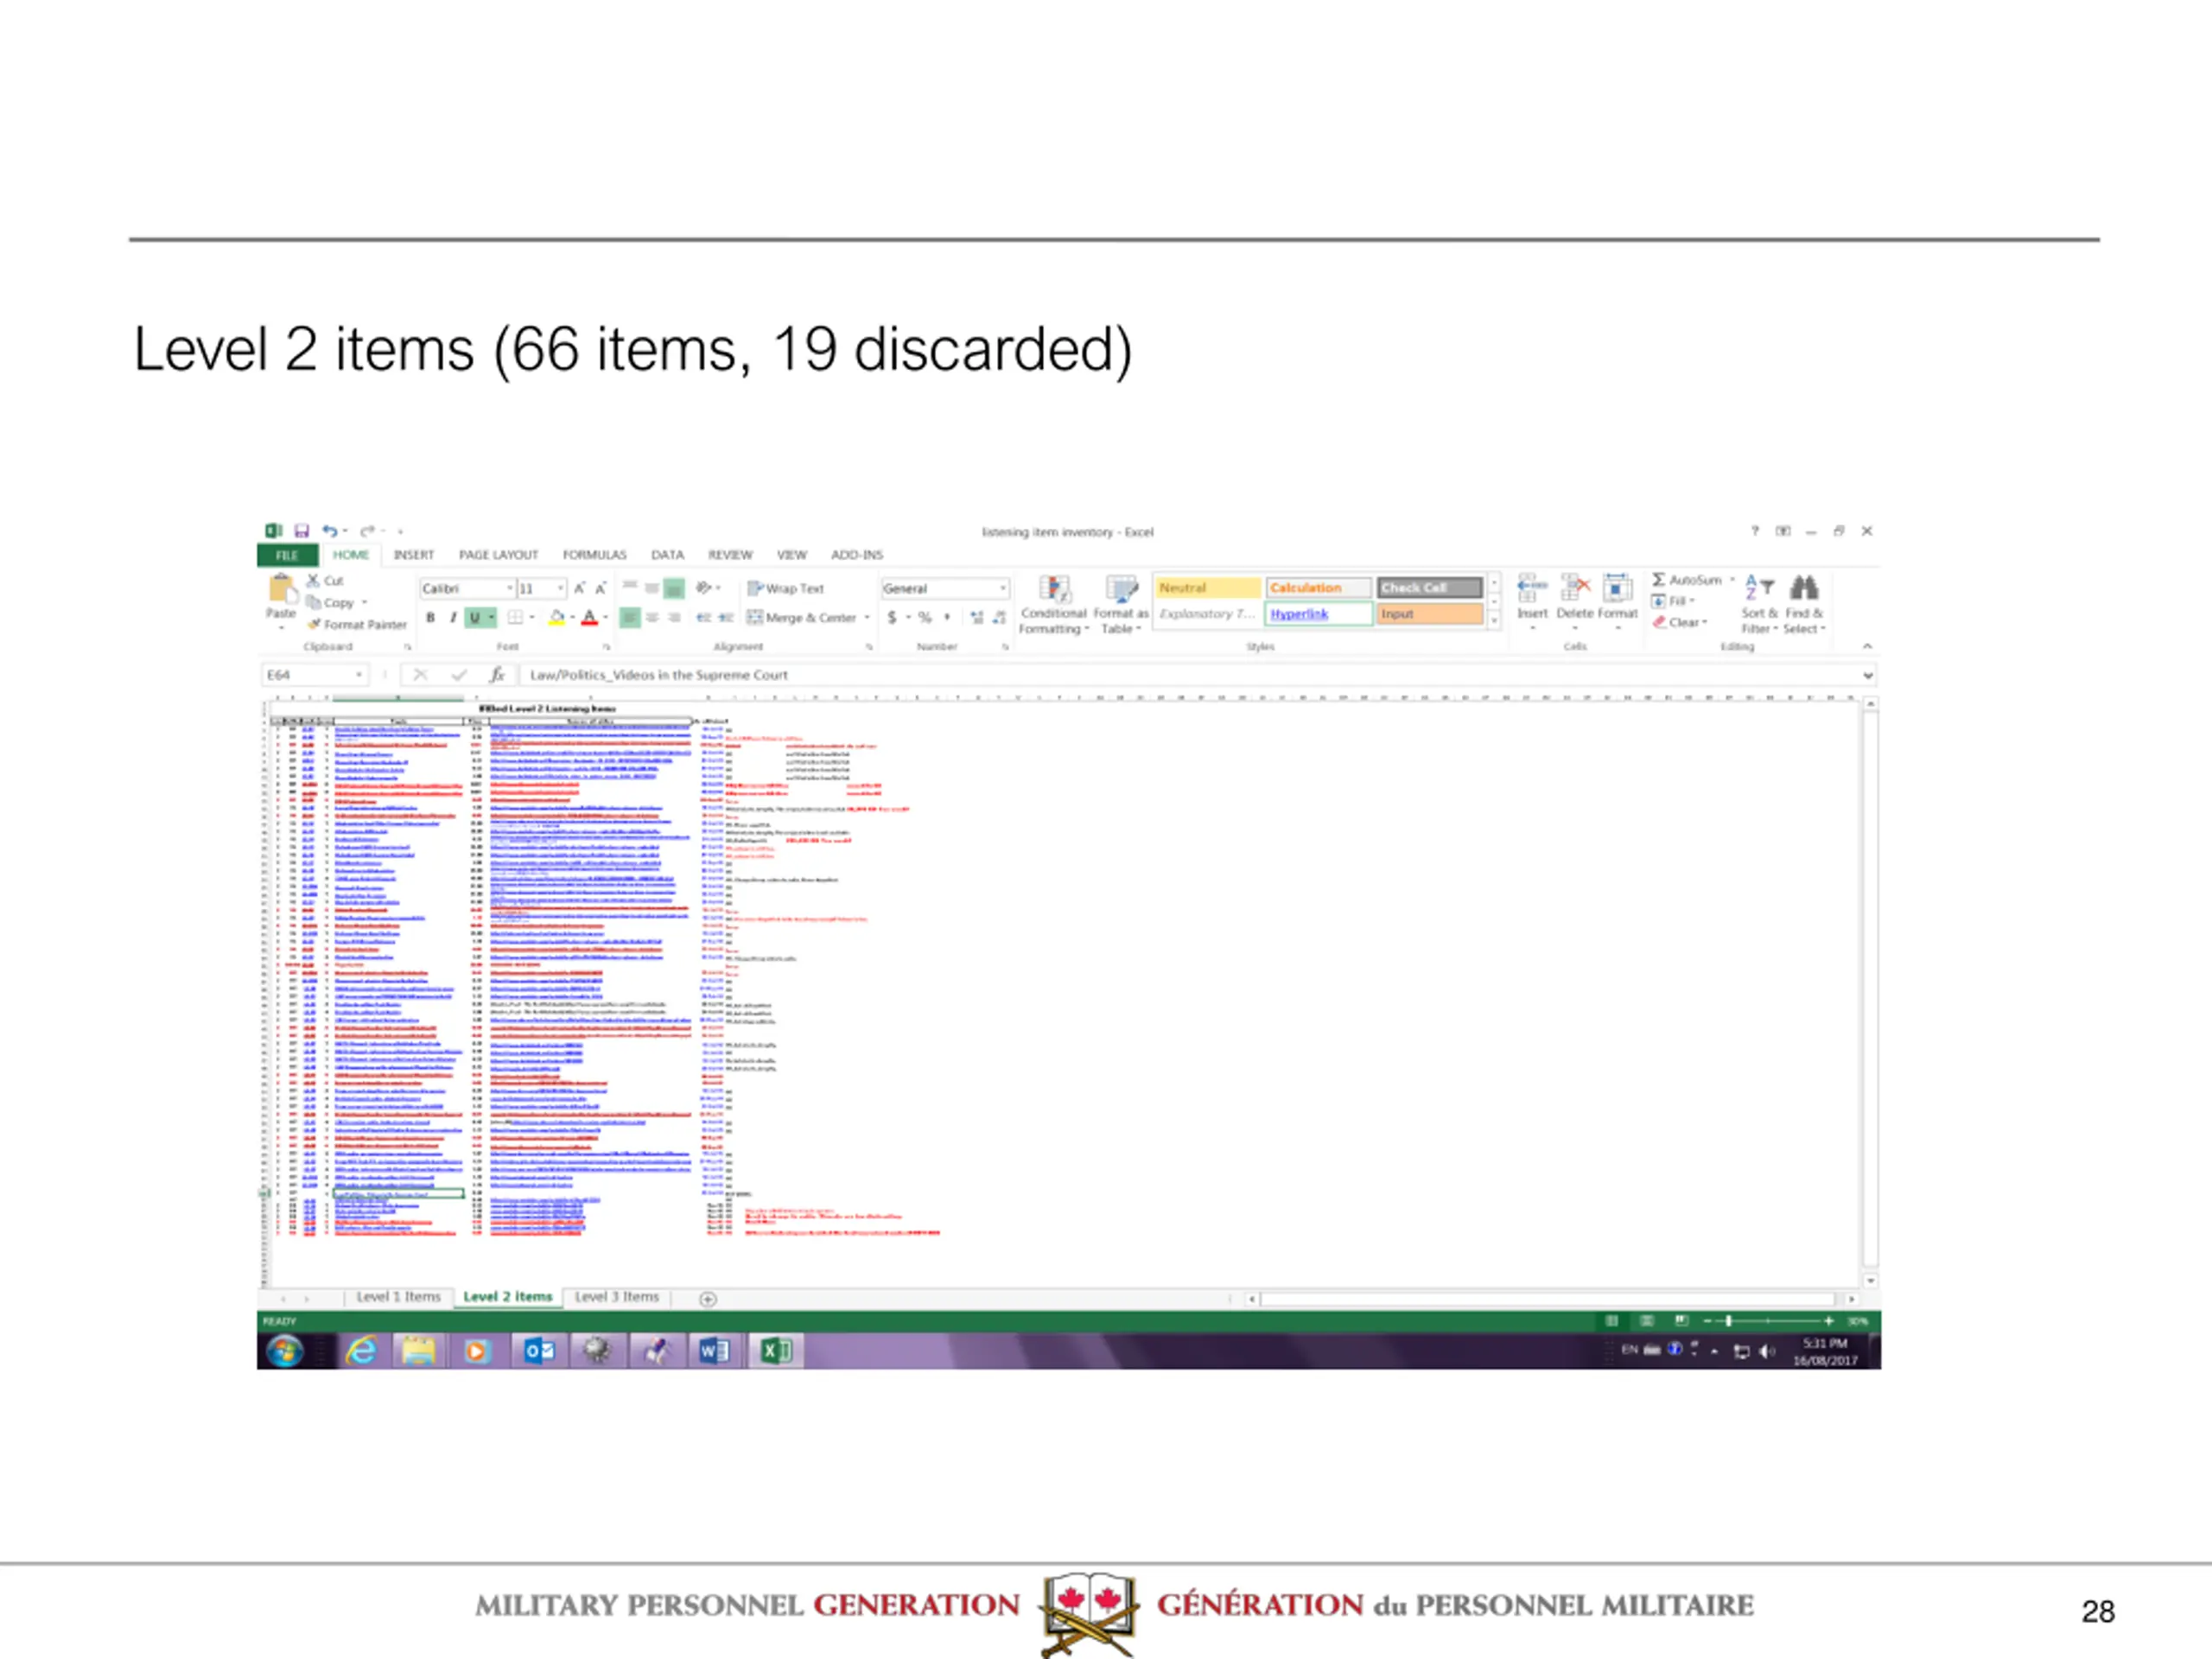Decrease font size with the smaller A
Image resolution: width=2212 pixels, height=1659 pixels.
pyautogui.click(x=600, y=588)
